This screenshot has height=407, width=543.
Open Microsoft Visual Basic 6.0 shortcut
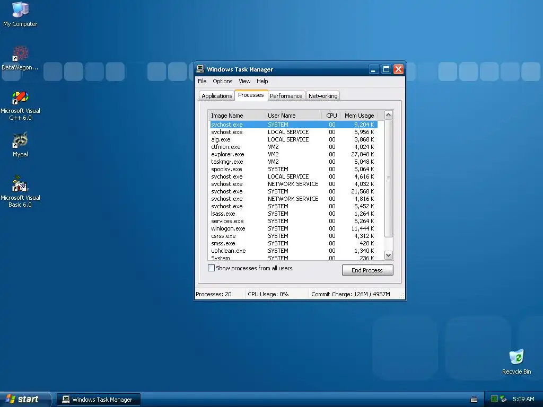point(20,191)
